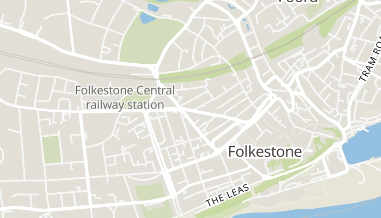381x218 pixels.
Task: Select the small blue pond at top edge
Action: click(x=153, y=7)
